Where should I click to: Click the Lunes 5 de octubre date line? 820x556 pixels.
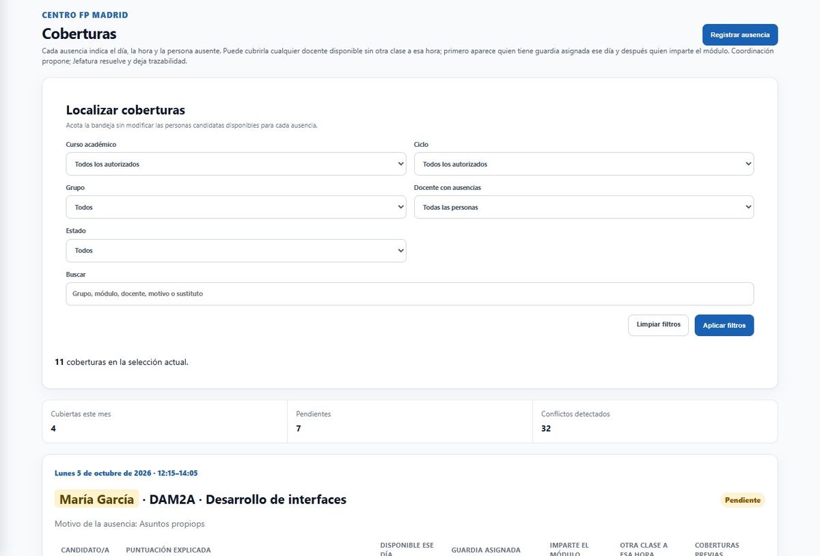pos(126,473)
